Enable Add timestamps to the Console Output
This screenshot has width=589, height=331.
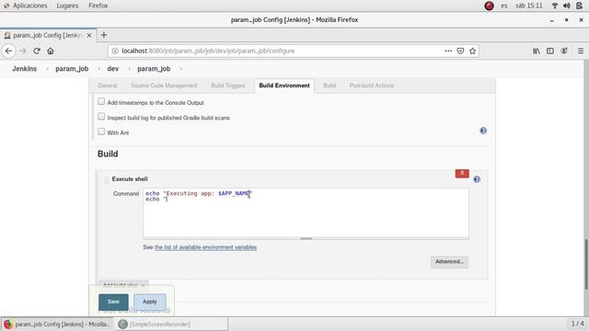[101, 101]
